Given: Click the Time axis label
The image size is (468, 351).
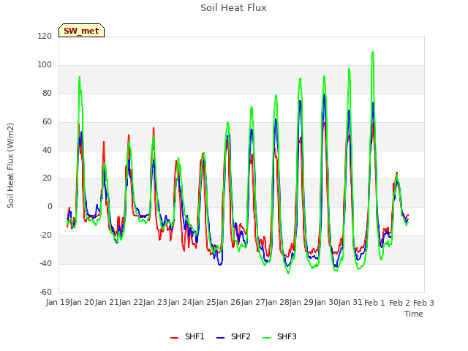Looking at the screenshot, I should click(x=414, y=314).
